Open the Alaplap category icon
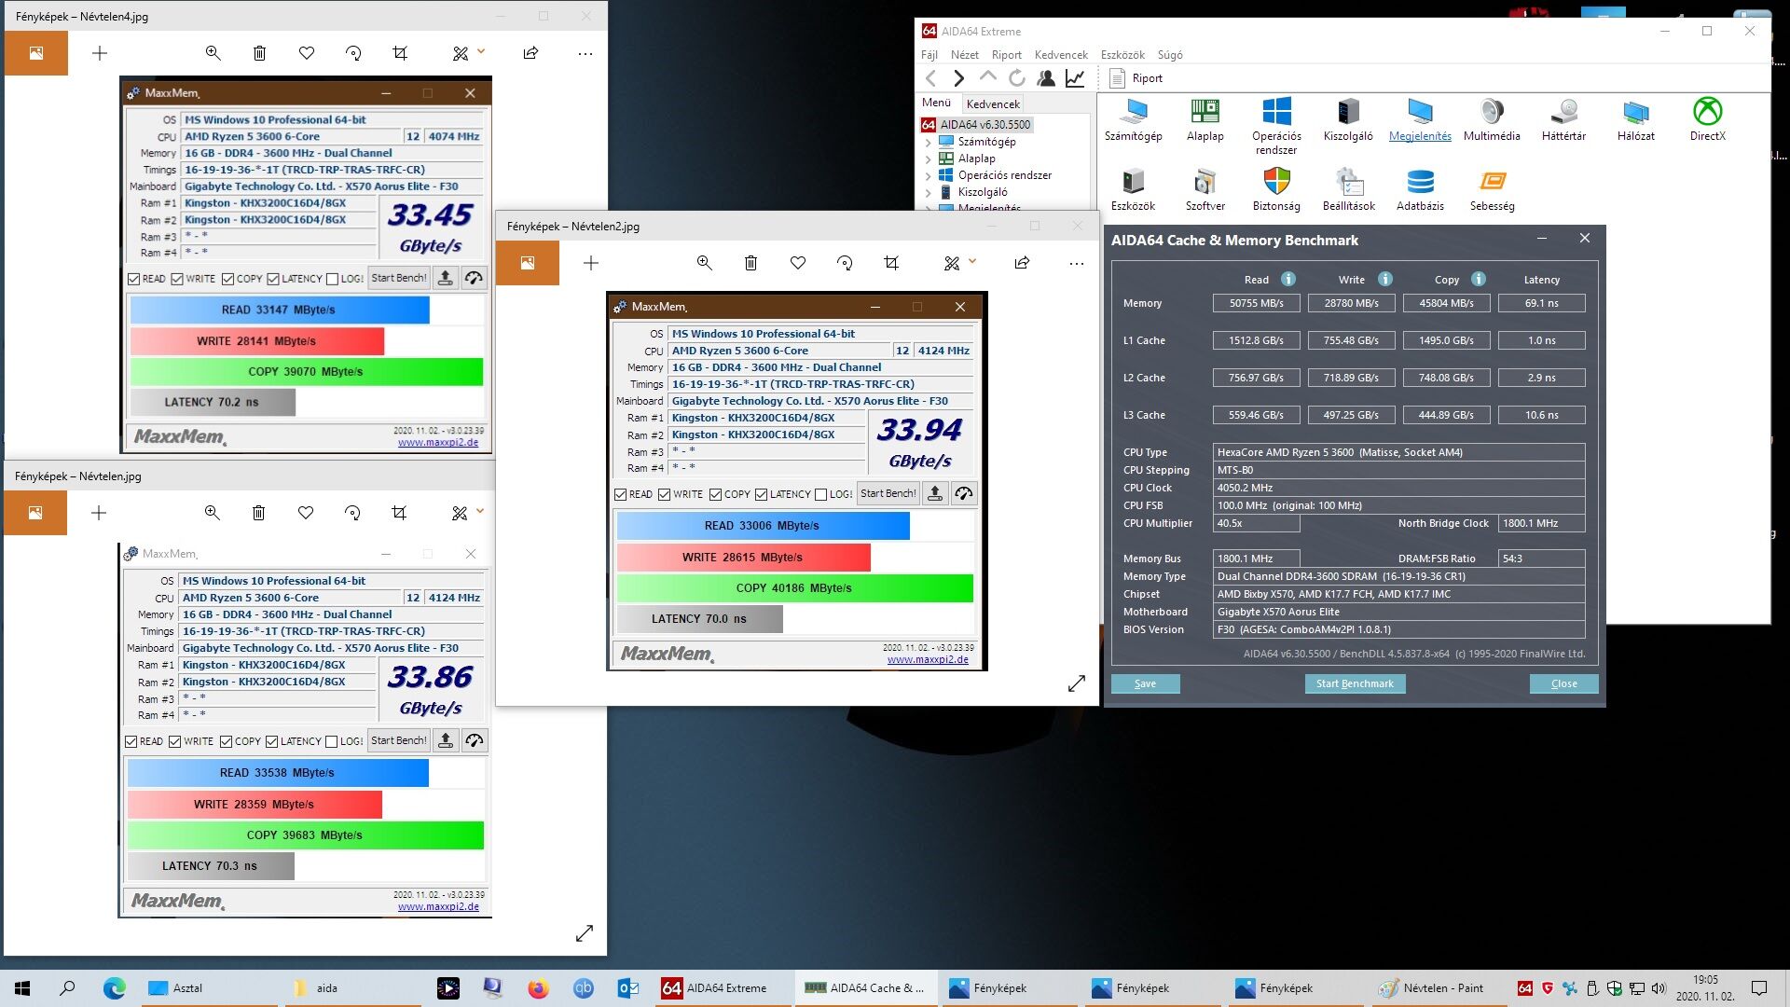 coord(1205,119)
